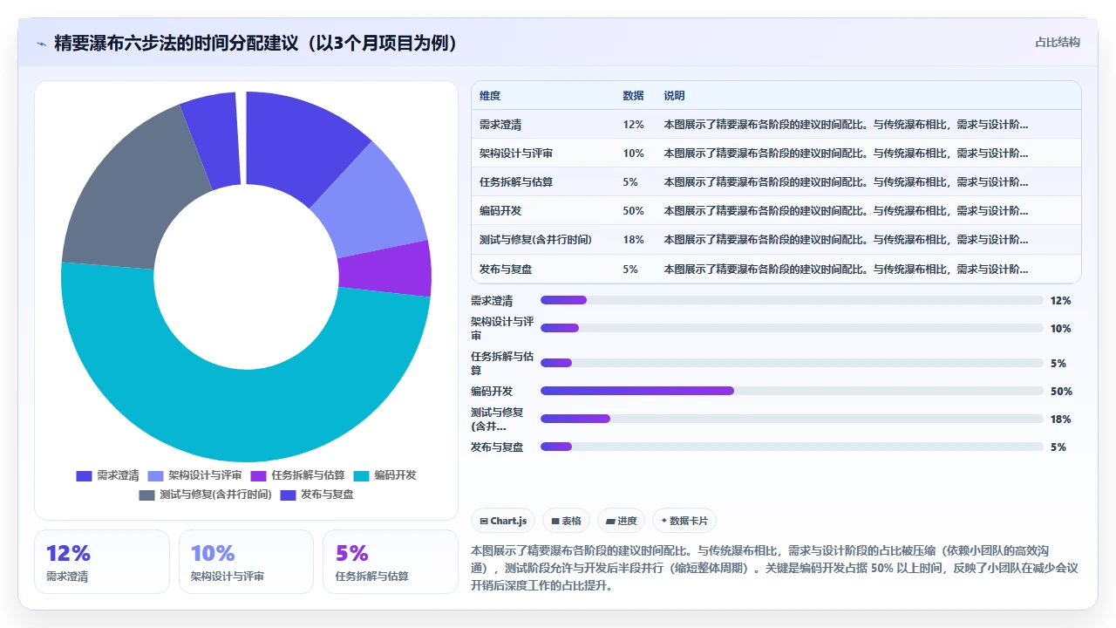Click the 发布与复盘 progress bar
This screenshot has width=1116, height=628.
pos(792,447)
